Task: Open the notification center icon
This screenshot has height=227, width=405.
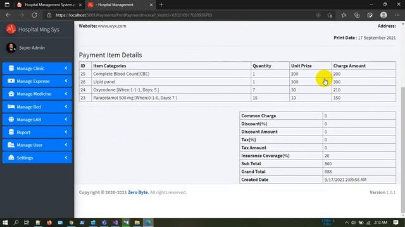Action: click(x=396, y=223)
